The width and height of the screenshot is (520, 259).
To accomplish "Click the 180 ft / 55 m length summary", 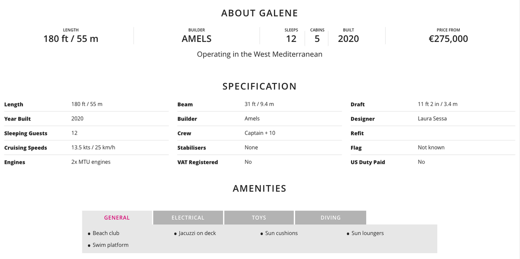I will coord(71,38).
